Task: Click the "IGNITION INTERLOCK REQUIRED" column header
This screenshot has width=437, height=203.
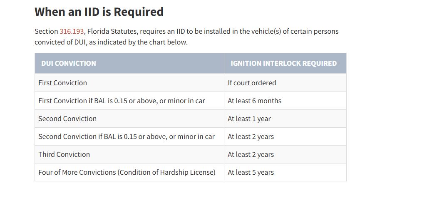Action: point(283,64)
